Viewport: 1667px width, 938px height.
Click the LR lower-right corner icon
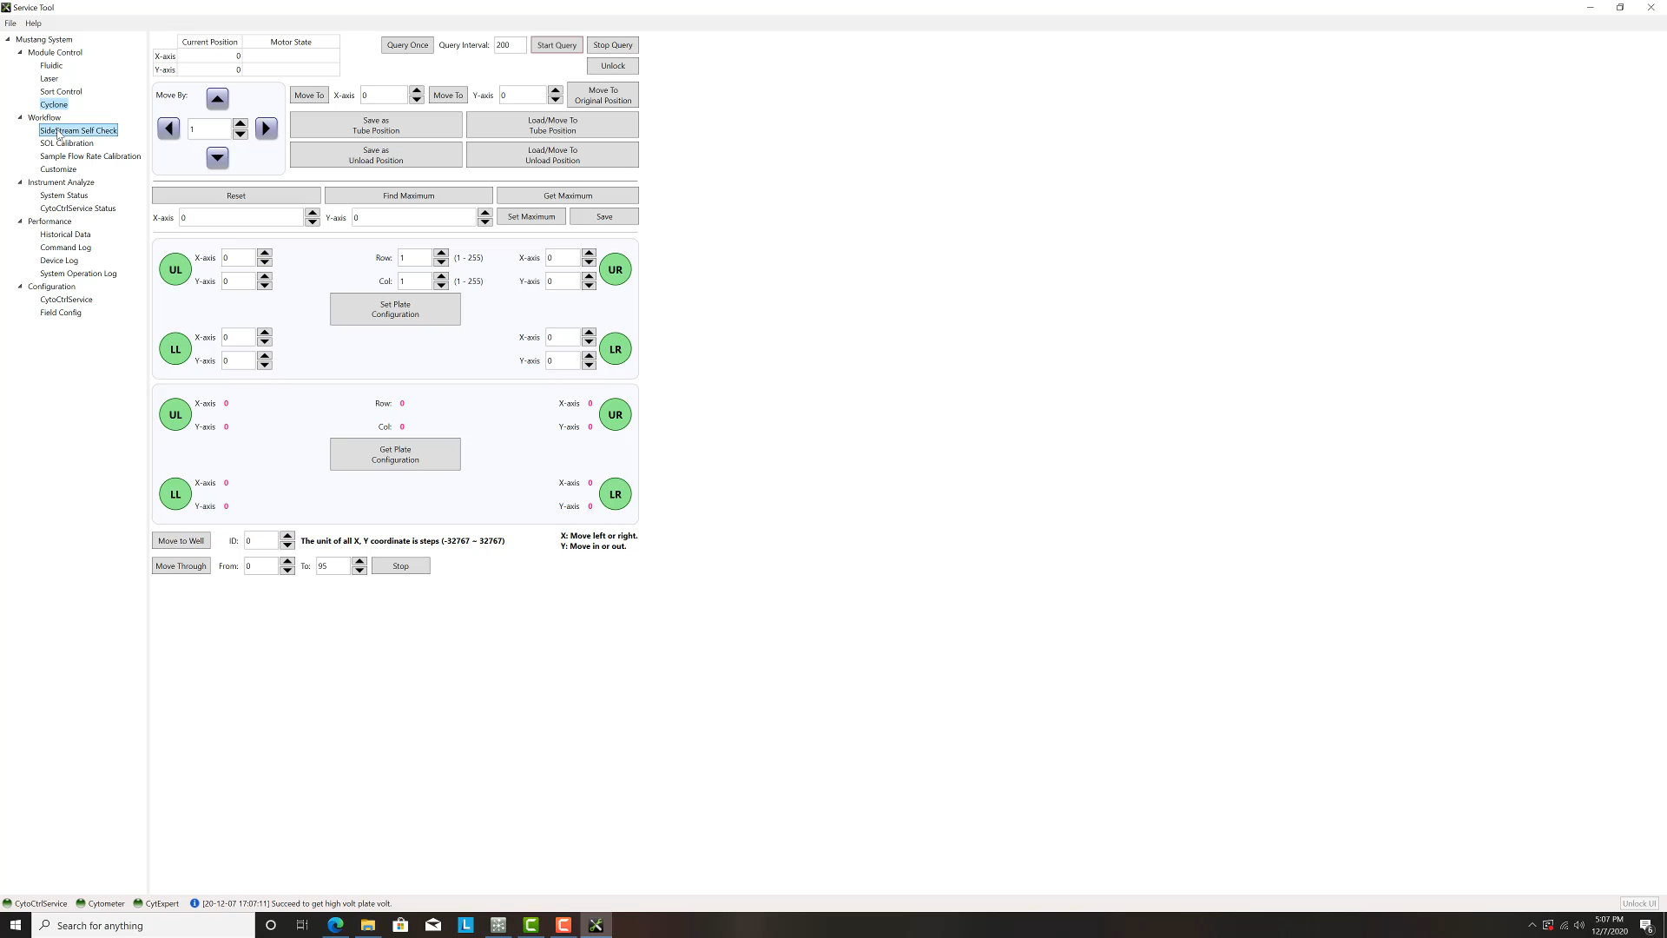[616, 493]
